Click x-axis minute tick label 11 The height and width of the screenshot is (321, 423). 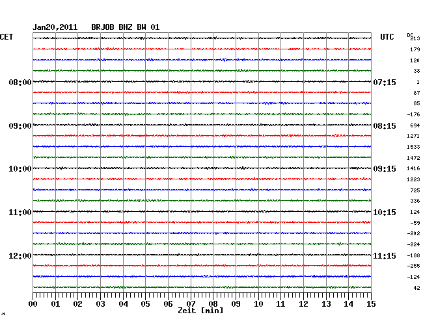(x=280, y=304)
